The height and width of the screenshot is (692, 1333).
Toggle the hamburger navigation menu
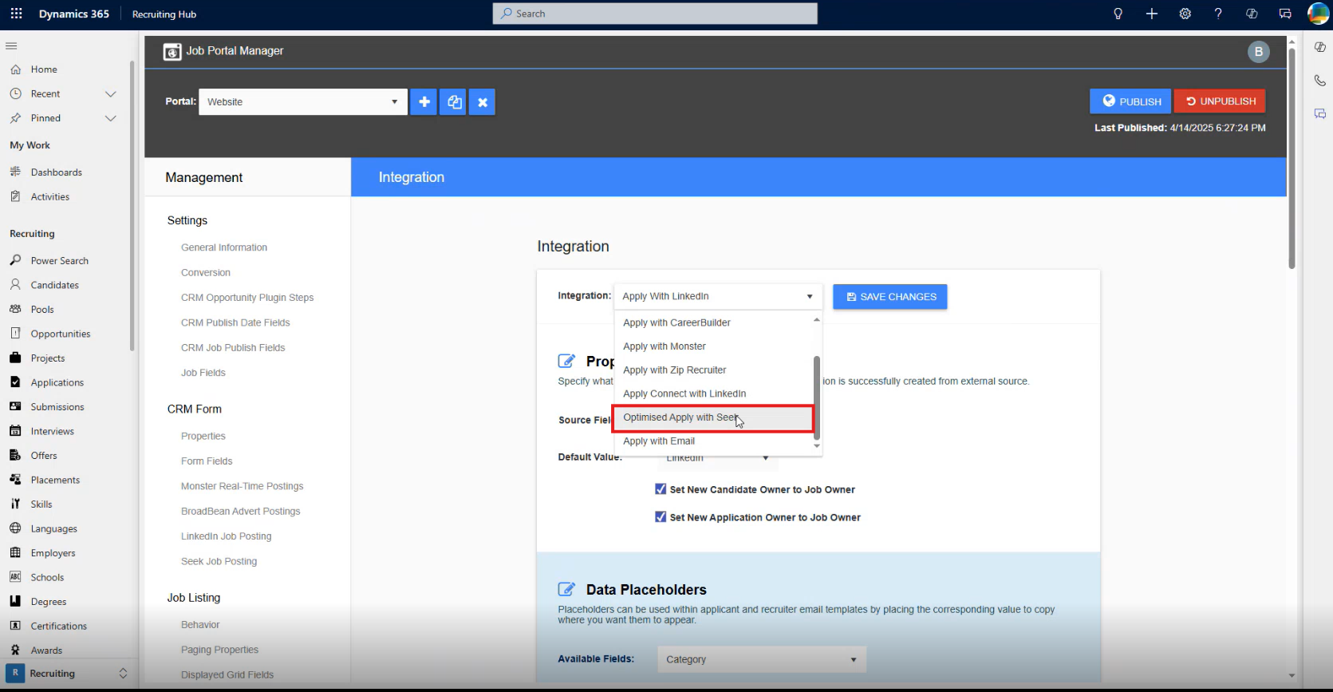coord(11,45)
